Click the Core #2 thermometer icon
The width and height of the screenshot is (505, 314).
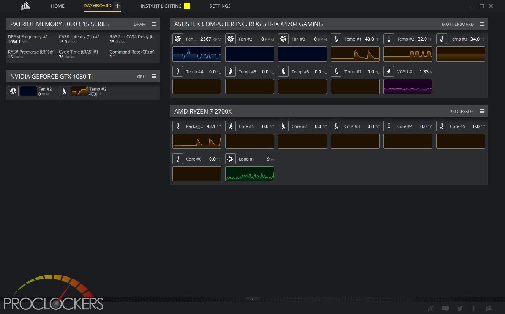click(283, 126)
